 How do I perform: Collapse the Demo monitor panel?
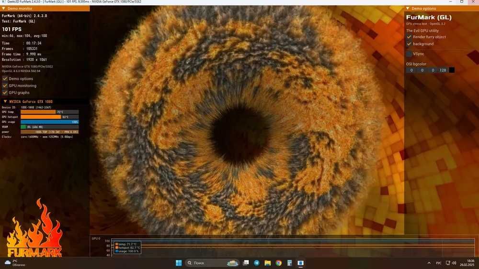(4, 9)
